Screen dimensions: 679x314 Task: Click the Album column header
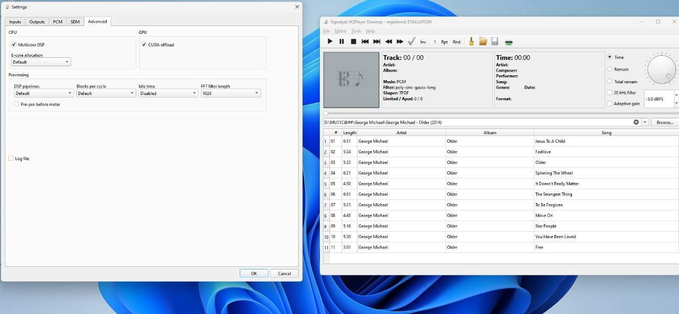pyautogui.click(x=490, y=133)
